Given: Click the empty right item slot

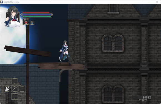Looking at the screenshot, I should (22, 89).
